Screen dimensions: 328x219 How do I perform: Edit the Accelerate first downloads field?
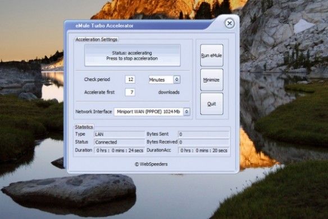pos(130,92)
